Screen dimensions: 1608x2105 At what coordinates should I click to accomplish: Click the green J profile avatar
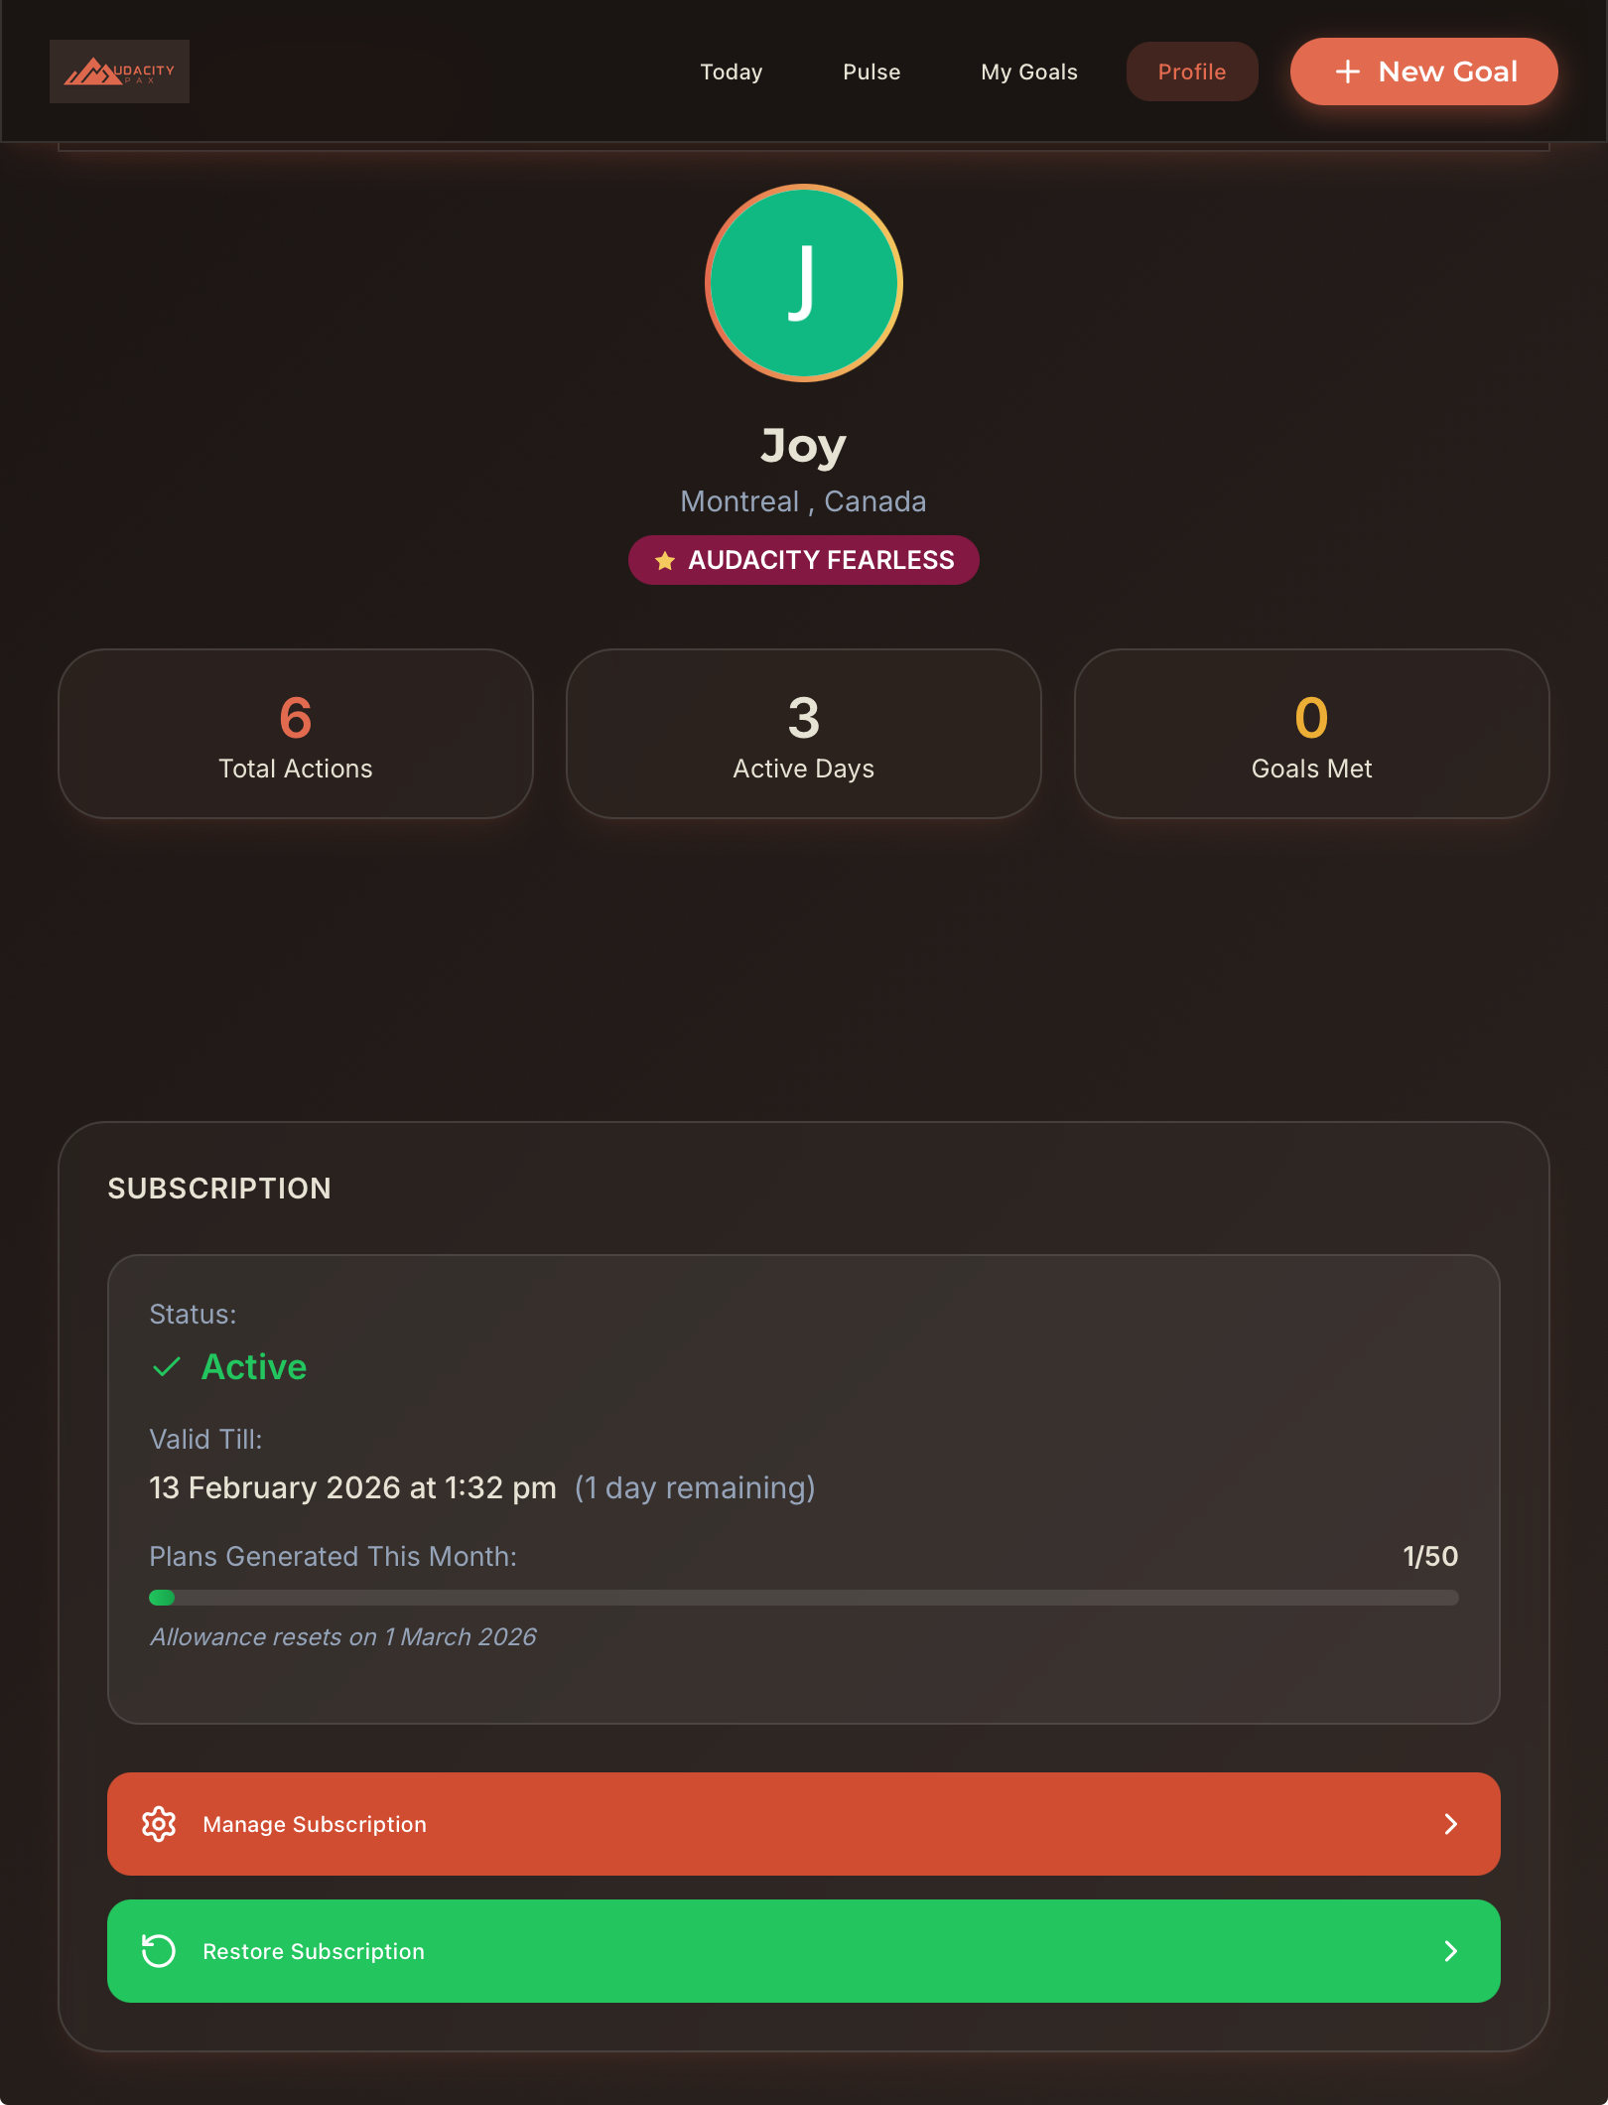(x=804, y=283)
